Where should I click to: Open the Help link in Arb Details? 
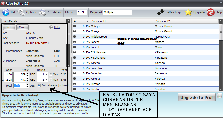[57, 27]
